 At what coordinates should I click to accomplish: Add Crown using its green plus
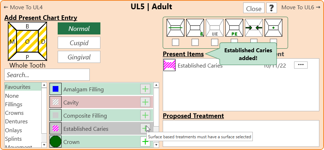tap(145, 142)
